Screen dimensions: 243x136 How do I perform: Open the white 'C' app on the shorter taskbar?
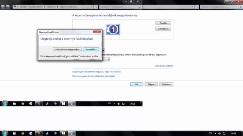pyautogui.click(x=63, y=104)
